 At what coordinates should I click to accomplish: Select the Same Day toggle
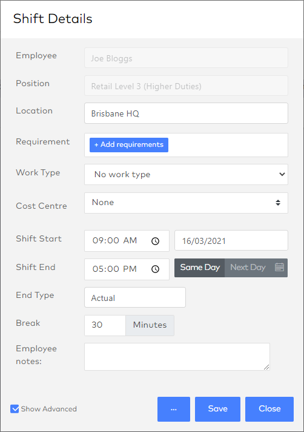coord(200,268)
